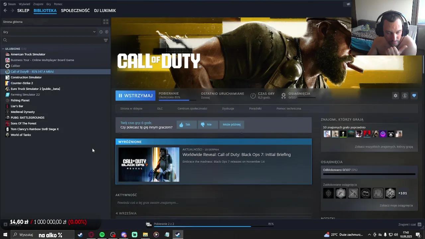Open the DLC tab
This screenshot has width=425, height=239.
coord(160,109)
